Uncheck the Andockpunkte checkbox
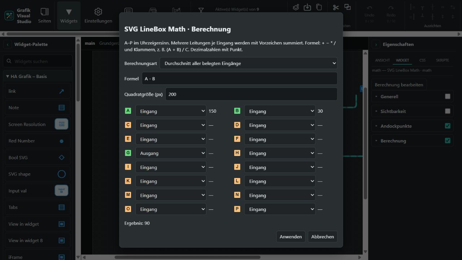This screenshot has width=462, height=260. click(x=448, y=126)
